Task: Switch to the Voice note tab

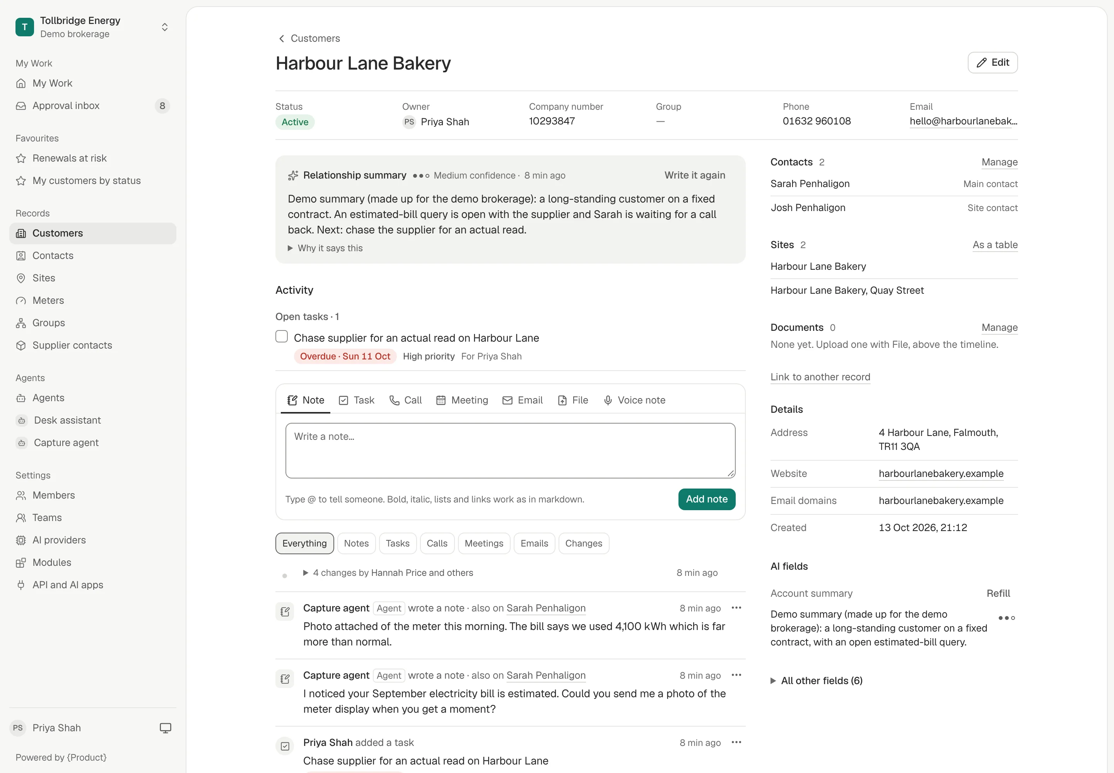Action: click(635, 400)
